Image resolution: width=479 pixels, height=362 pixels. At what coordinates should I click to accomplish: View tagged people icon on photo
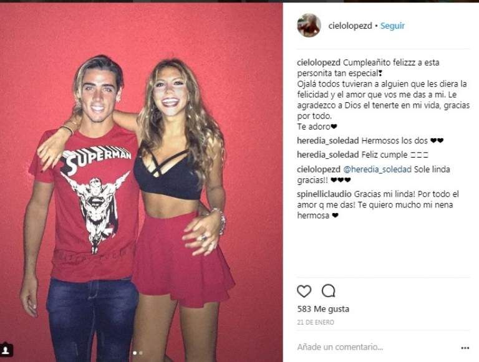tap(6, 350)
